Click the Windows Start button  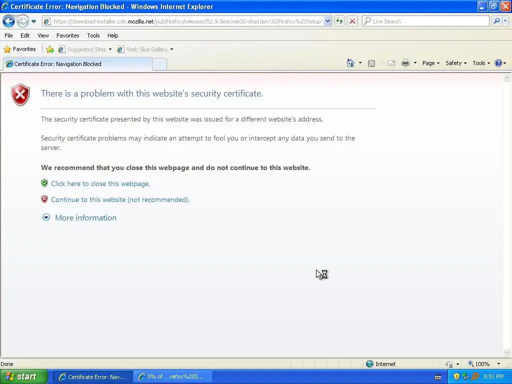coord(23,377)
